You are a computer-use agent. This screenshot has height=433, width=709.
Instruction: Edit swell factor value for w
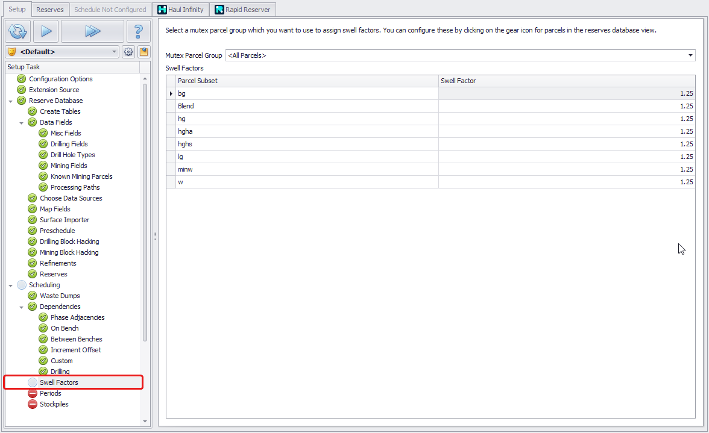pos(567,182)
